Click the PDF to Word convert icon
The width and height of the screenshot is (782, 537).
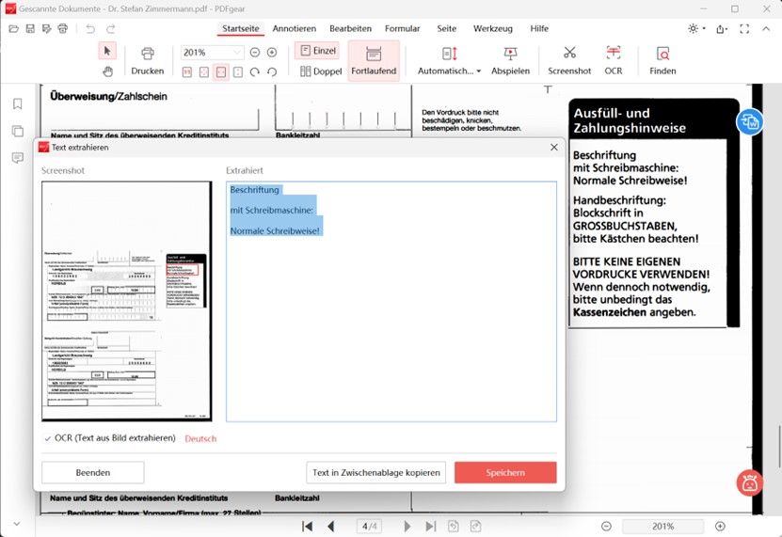[750, 121]
